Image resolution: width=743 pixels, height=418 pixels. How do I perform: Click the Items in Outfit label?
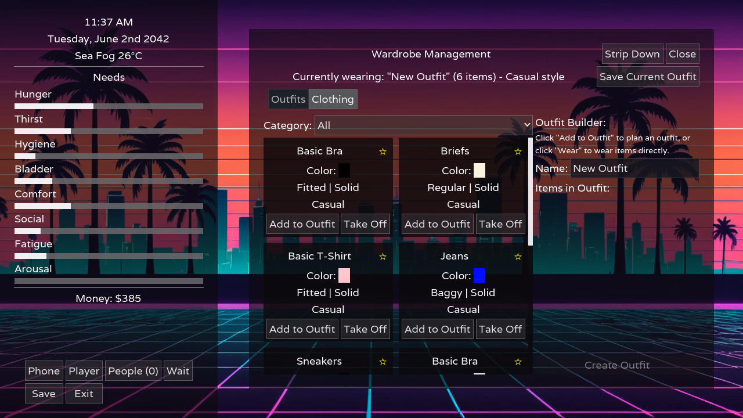[572, 188]
